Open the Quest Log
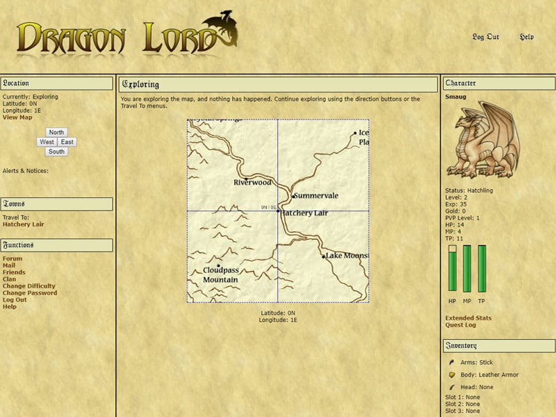 click(461, 325)
